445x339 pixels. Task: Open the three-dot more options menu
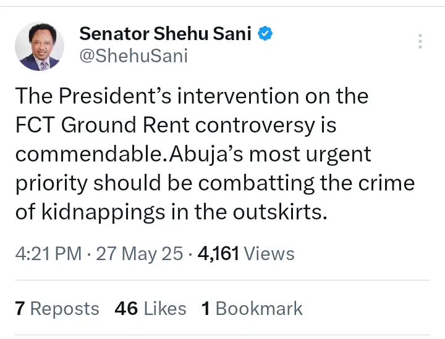click(420, 41)
